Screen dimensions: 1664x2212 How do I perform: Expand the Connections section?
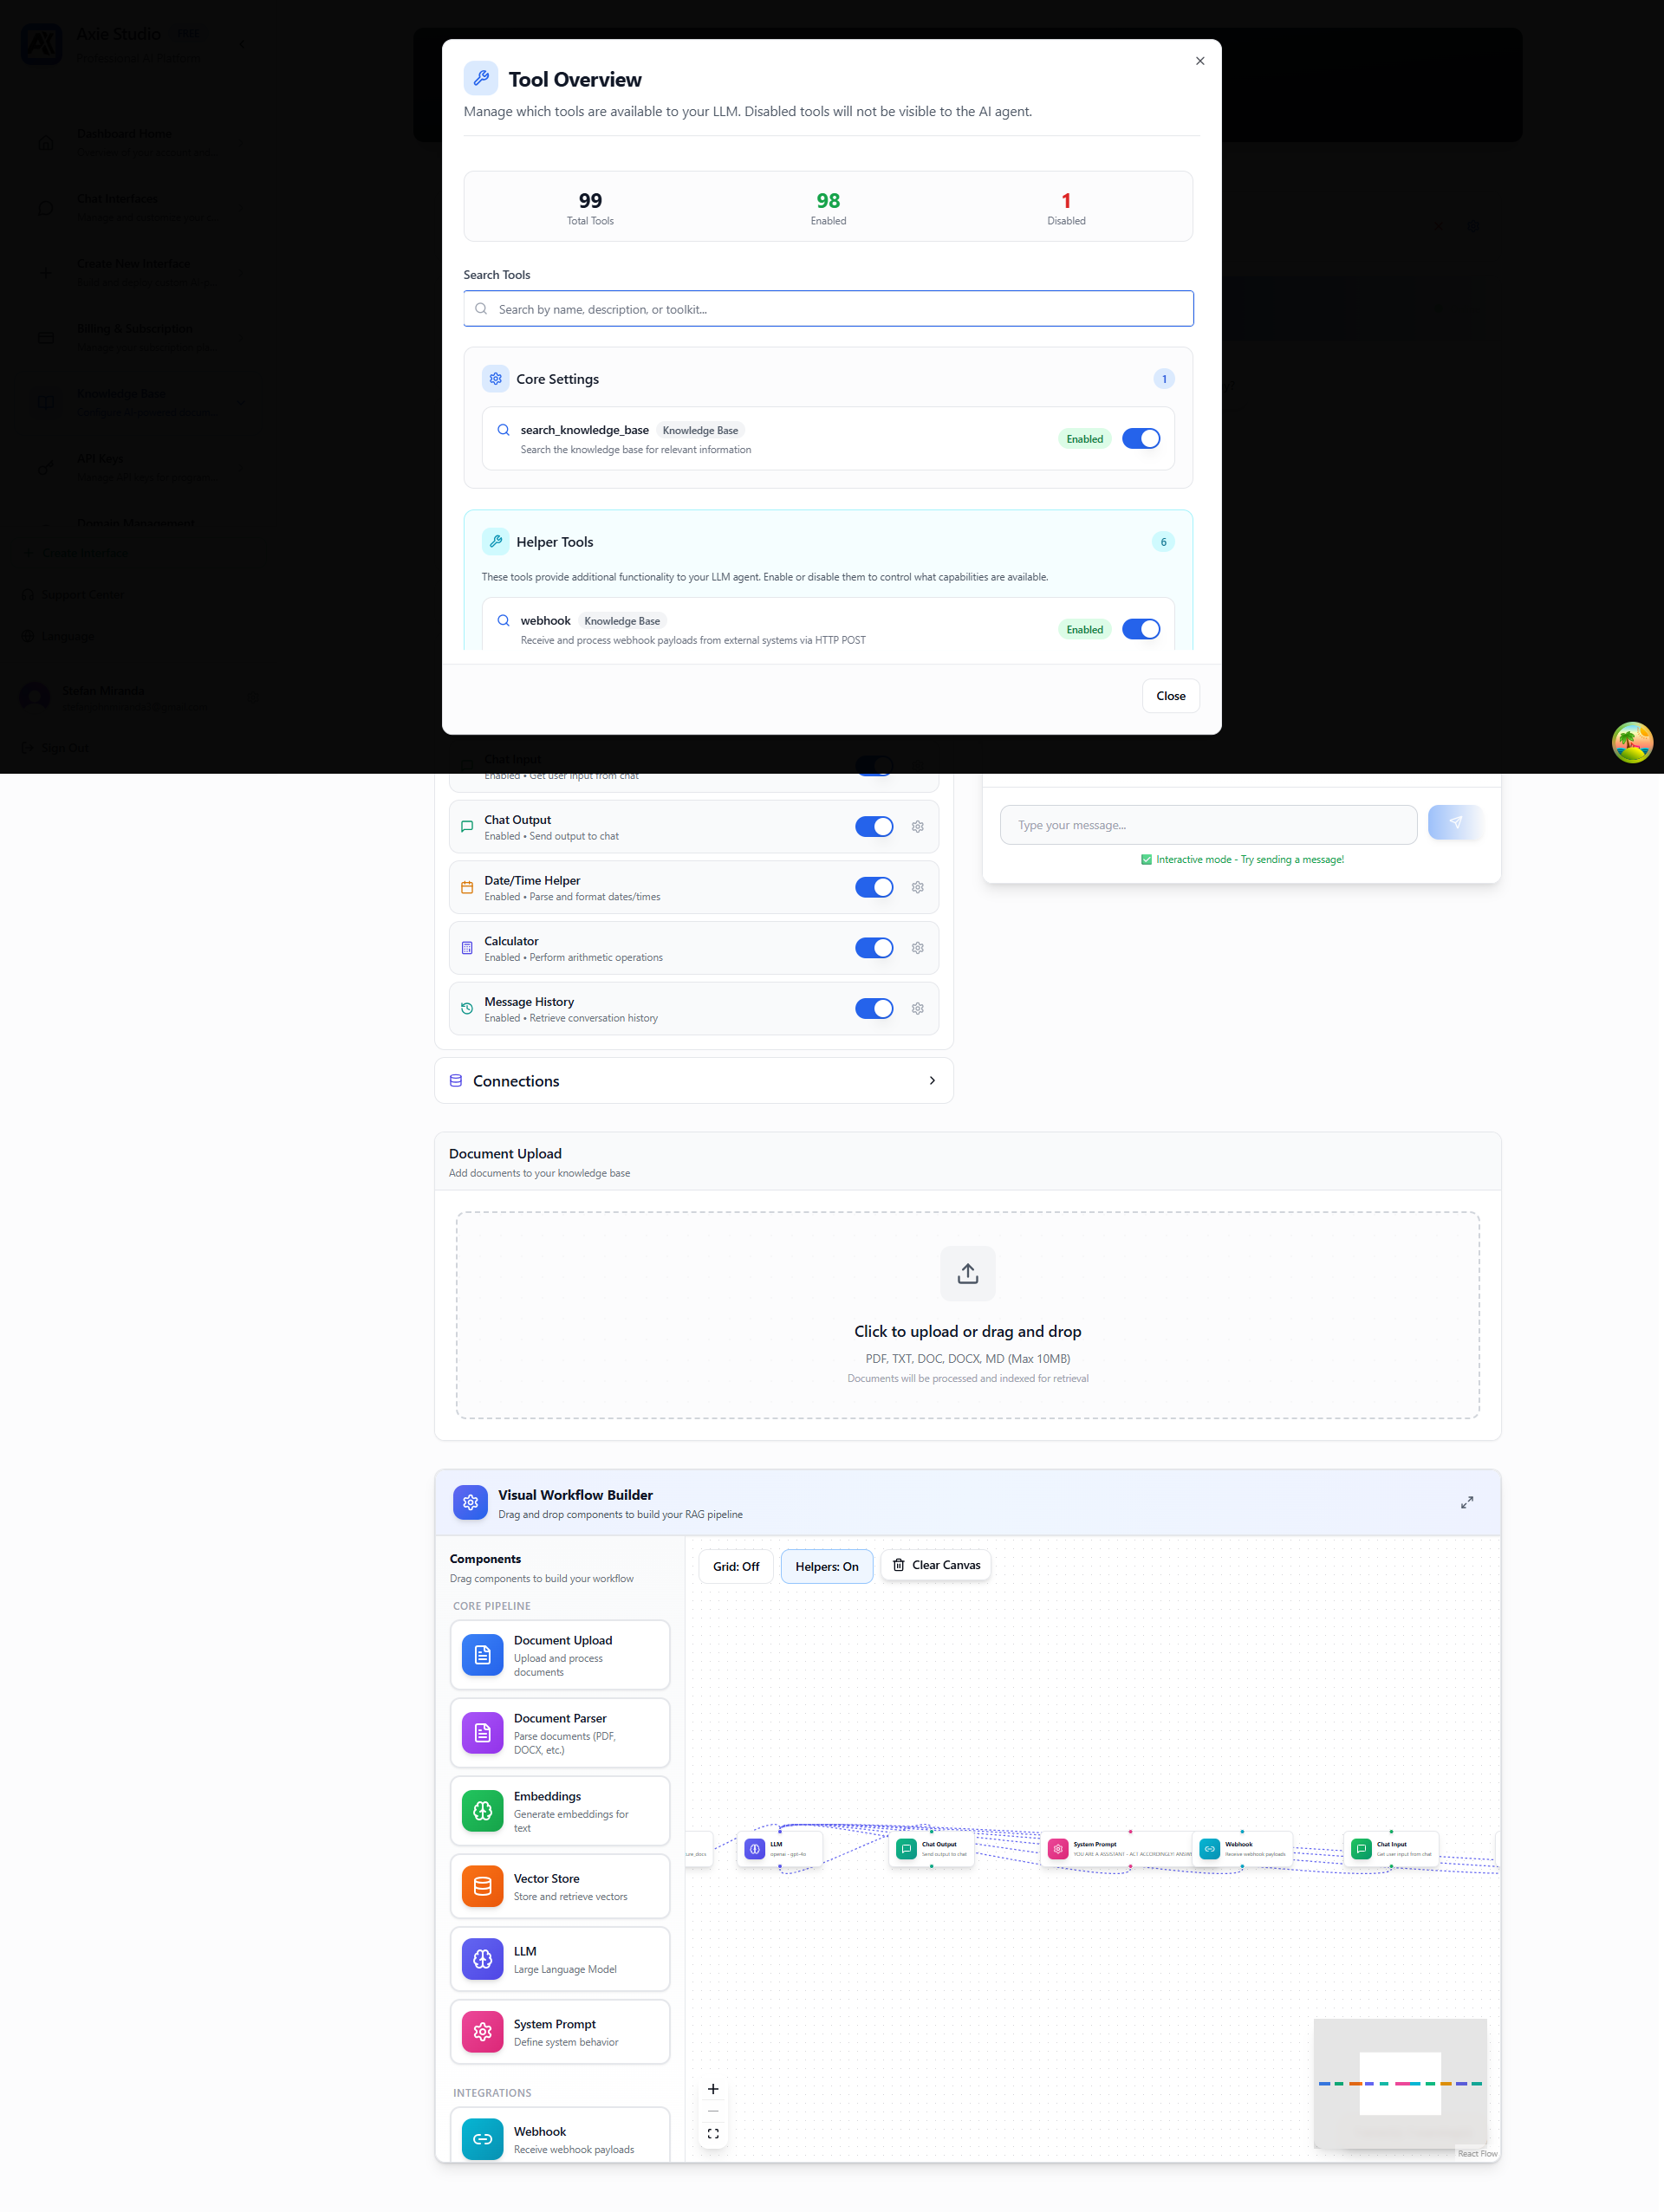[932, 1080]
